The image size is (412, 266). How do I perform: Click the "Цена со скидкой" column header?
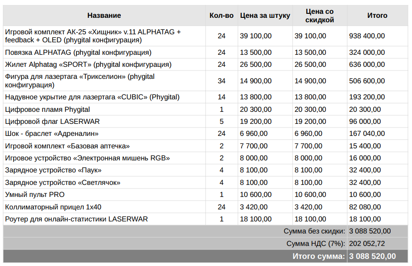coord(320,16)
